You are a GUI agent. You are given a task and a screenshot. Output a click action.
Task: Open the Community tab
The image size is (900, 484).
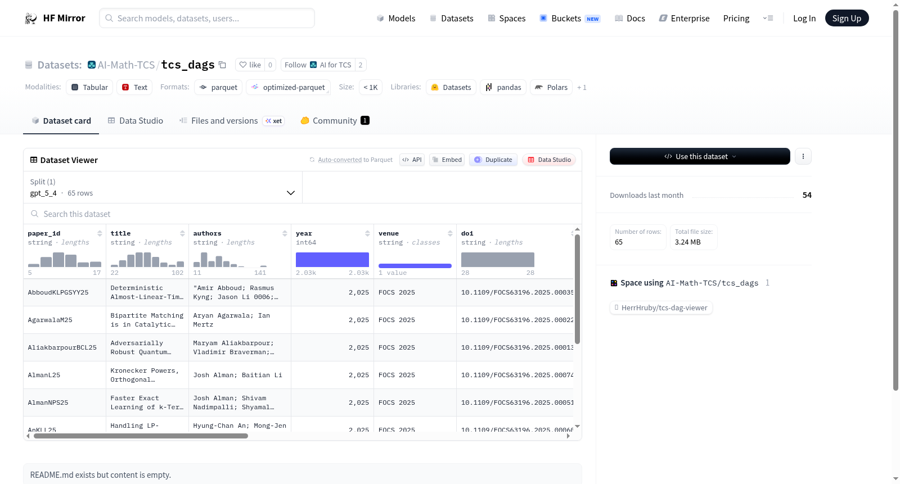pos(335,121)
